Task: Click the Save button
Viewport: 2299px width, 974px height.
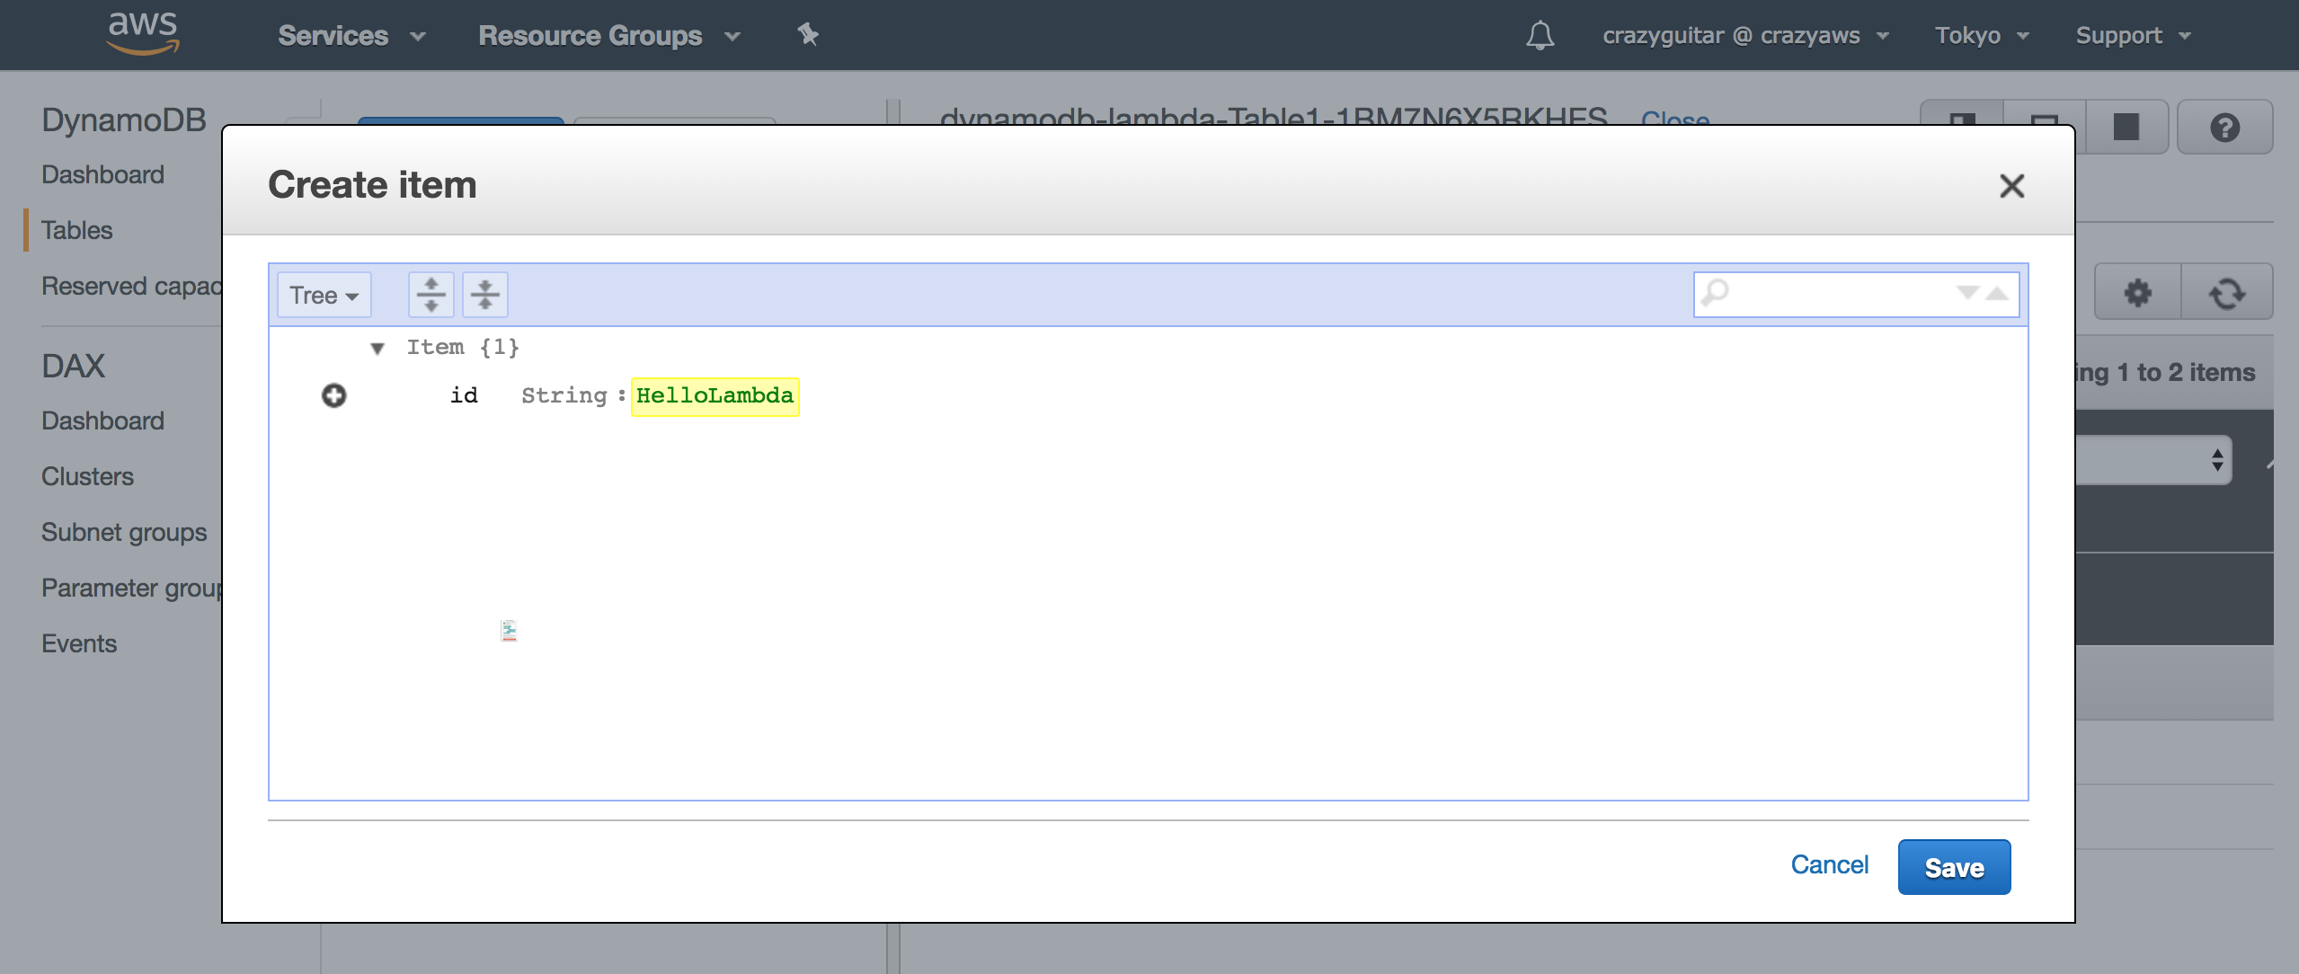Action: click(1953, 866)
